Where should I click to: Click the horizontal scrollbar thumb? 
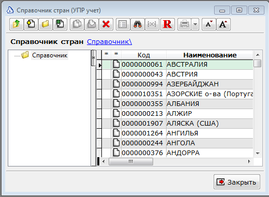[x=131, y=161]
